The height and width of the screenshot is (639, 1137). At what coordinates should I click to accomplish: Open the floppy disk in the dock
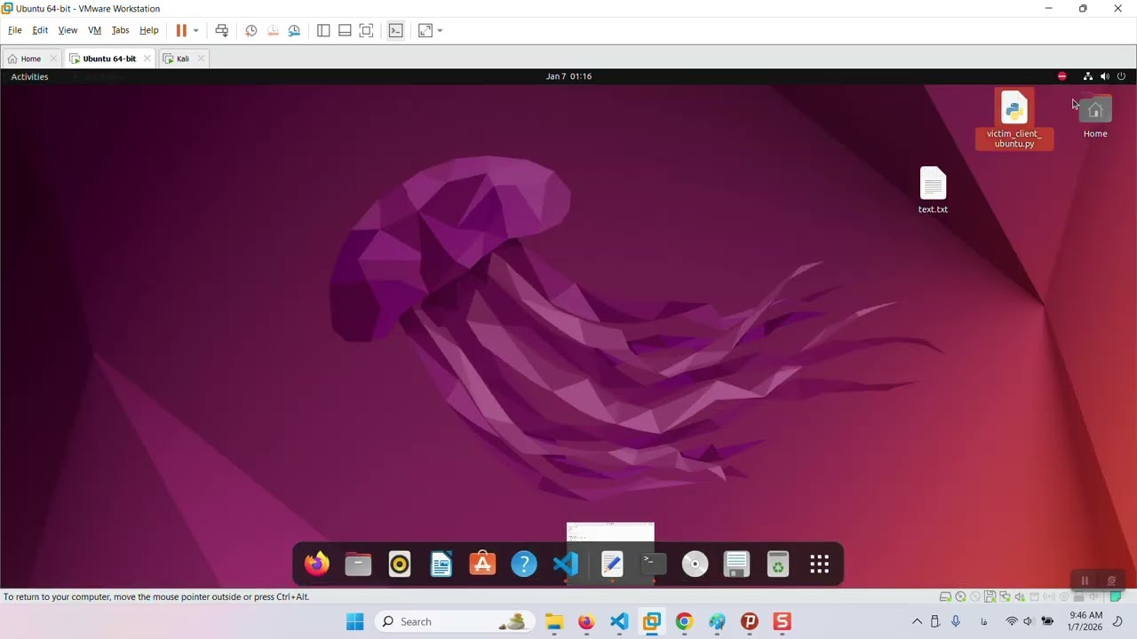click(736, 564)
